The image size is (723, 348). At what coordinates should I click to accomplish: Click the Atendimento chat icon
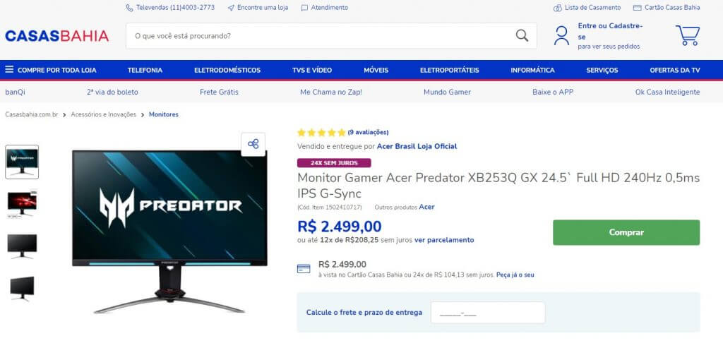click(x=304, y=8)
